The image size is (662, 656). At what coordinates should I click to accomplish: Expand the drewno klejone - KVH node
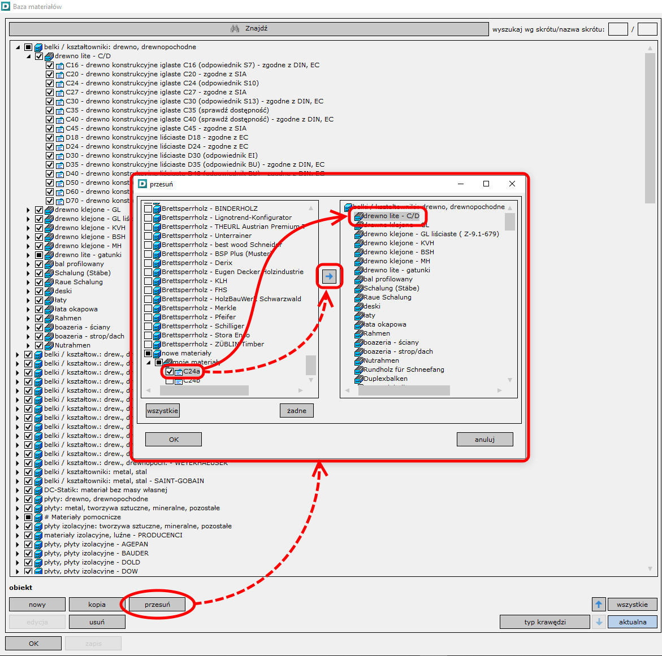[28, 228]
